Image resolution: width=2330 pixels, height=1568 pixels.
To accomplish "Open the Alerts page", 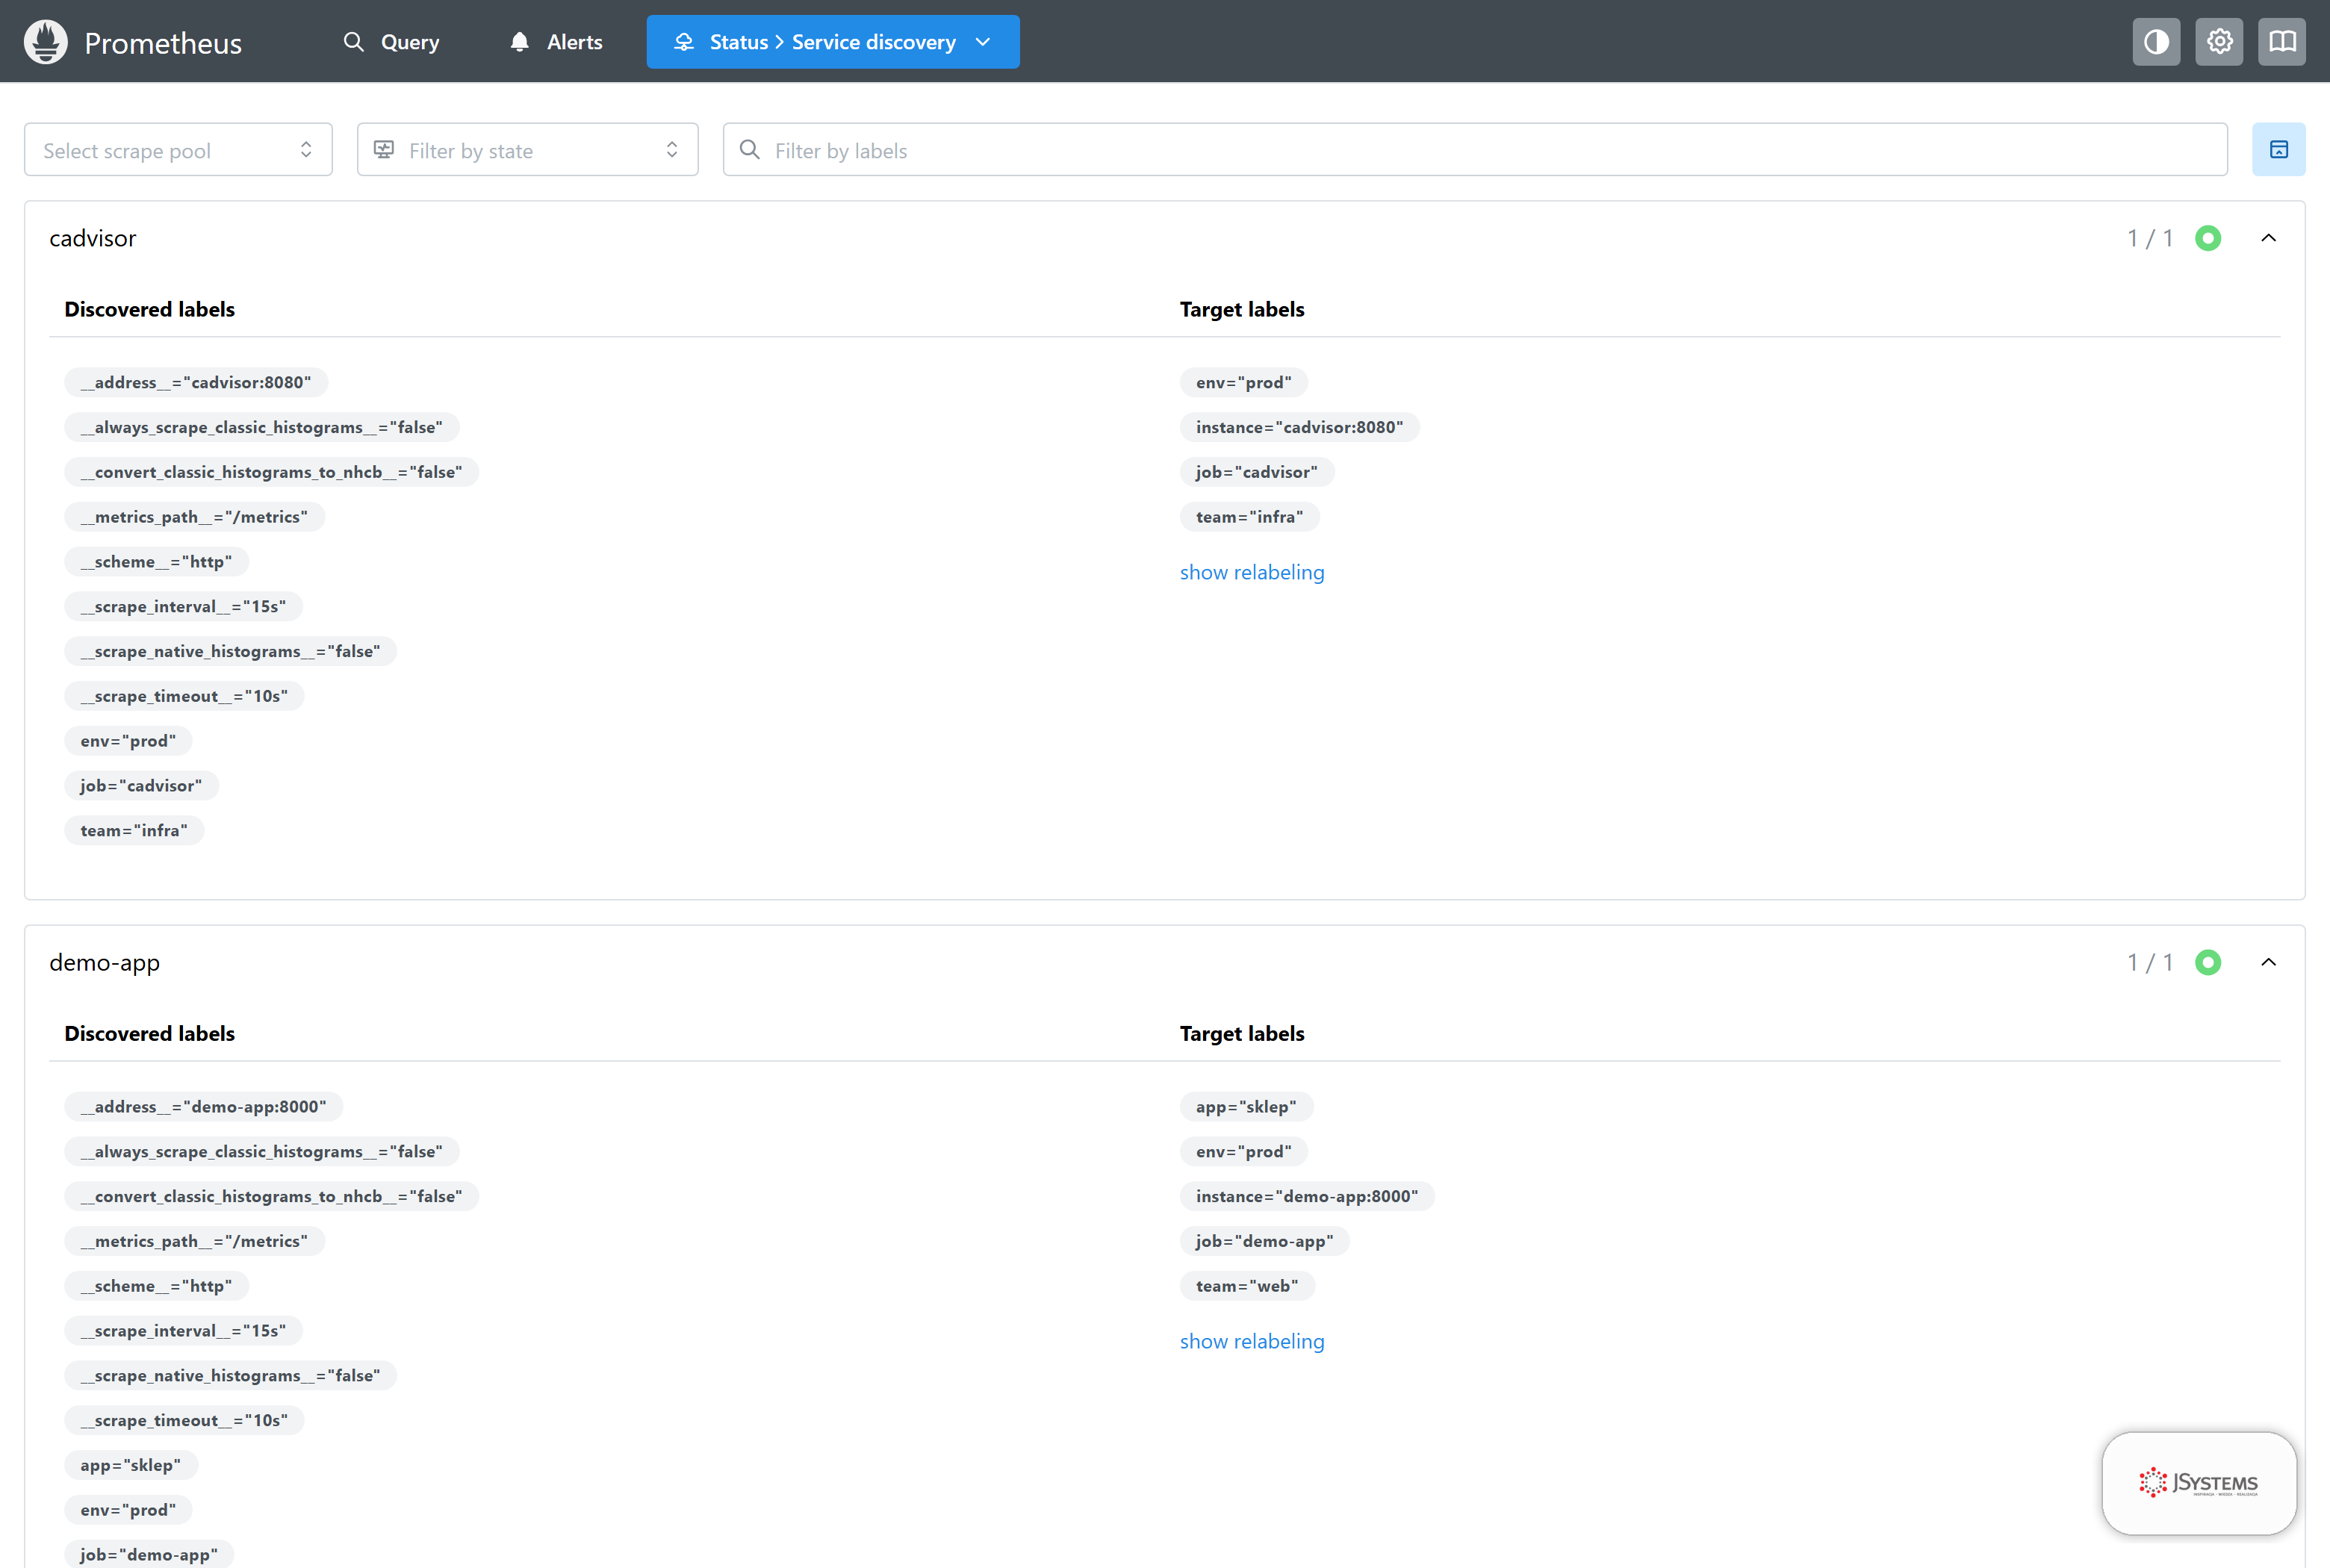I will pos(556,42).
